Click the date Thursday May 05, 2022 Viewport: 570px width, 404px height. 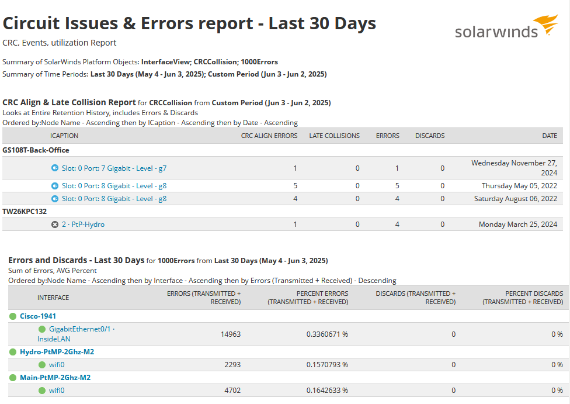[519, 186]
